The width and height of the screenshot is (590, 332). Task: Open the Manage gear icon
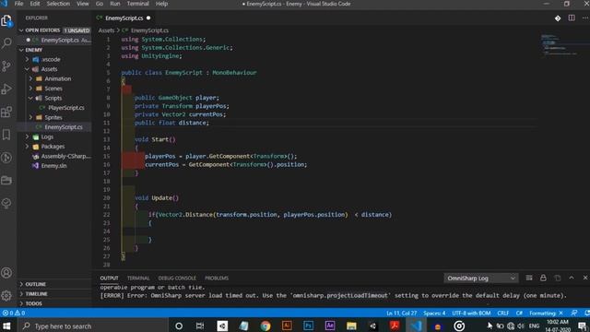pos(6,295)
